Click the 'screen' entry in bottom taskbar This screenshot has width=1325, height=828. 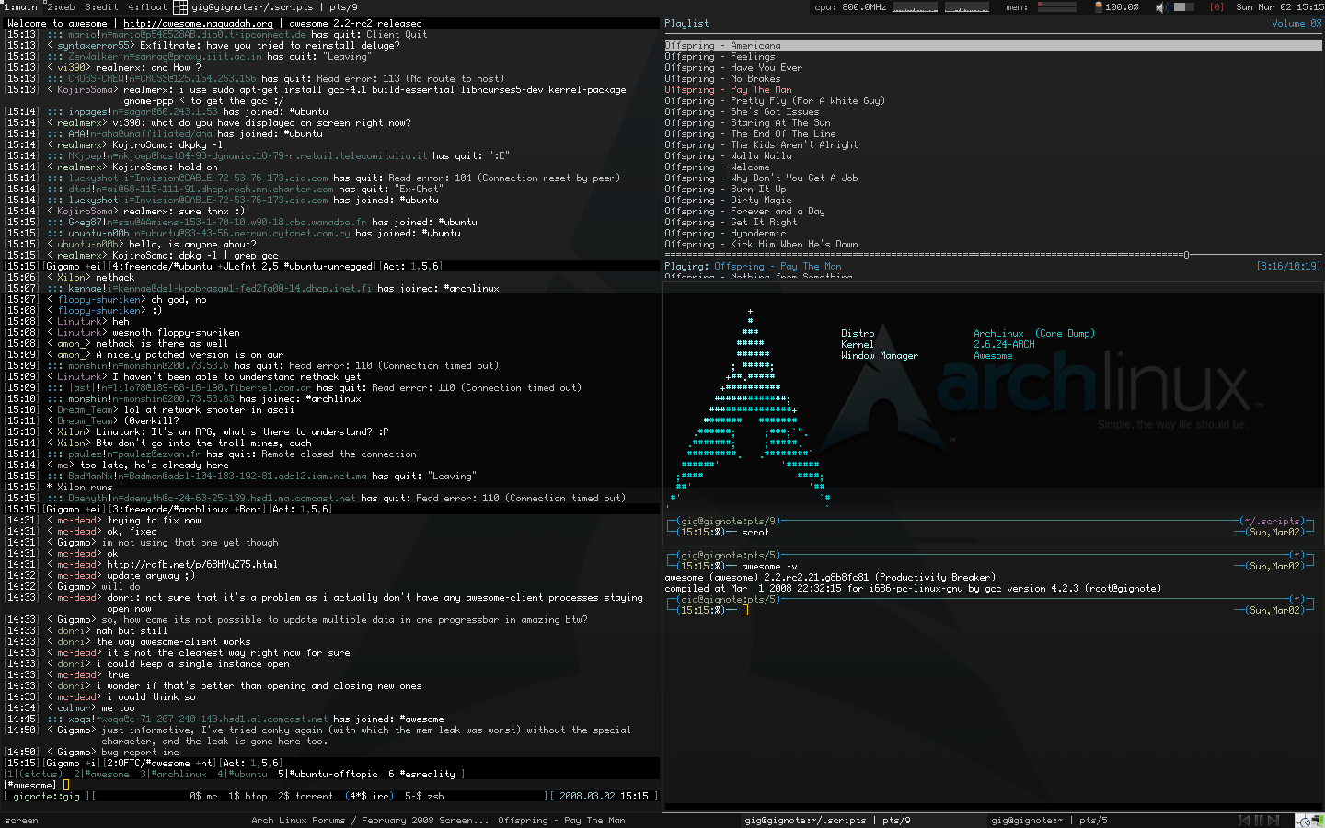[22, 820]
